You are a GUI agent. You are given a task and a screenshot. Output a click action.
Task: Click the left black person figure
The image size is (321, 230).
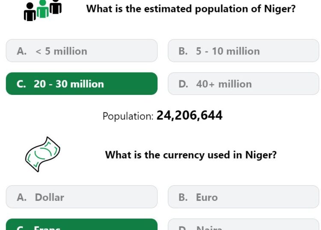click(x=30, y=12)
